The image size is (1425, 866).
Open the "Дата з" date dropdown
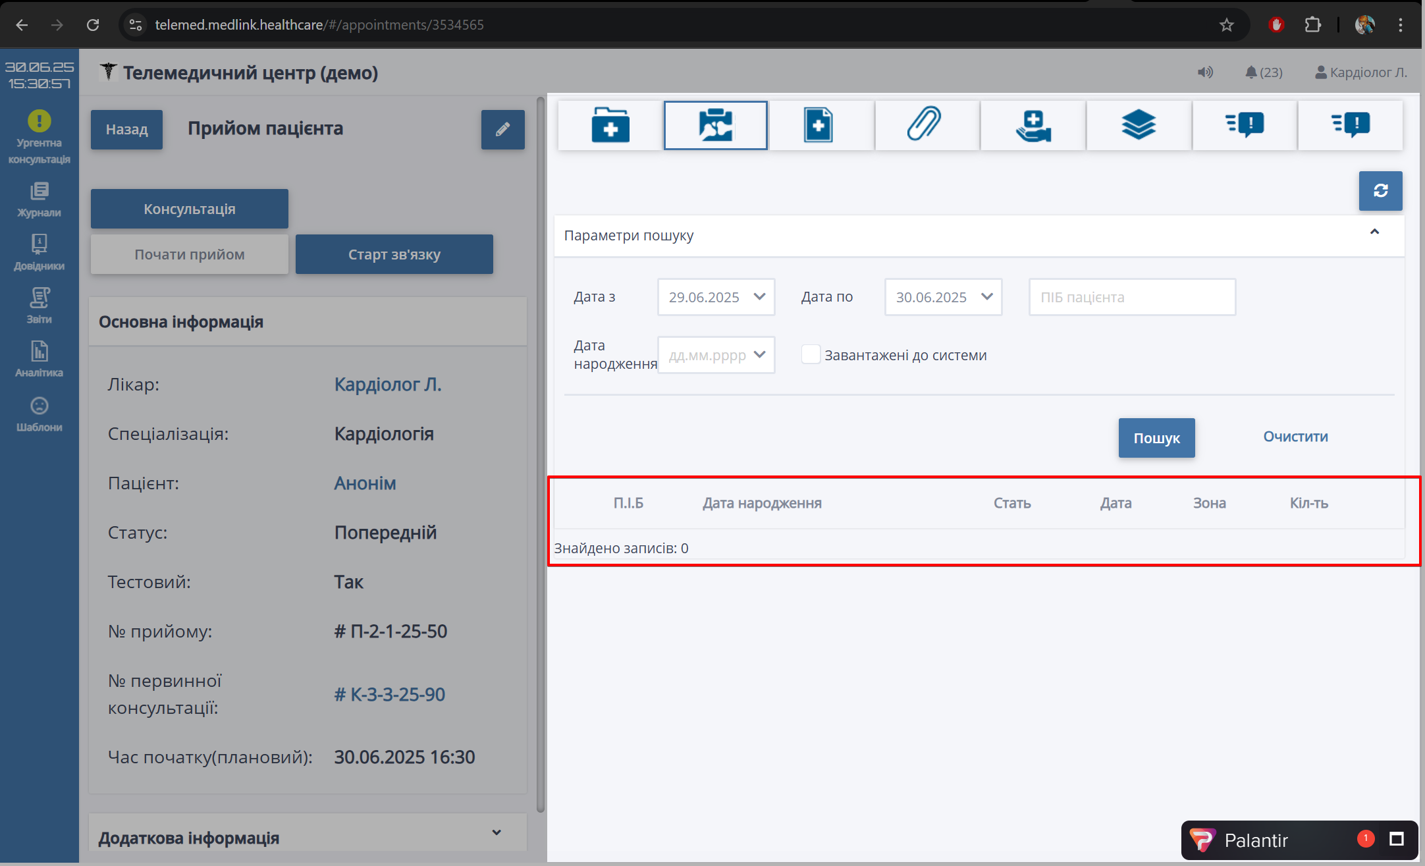point(759,297)
